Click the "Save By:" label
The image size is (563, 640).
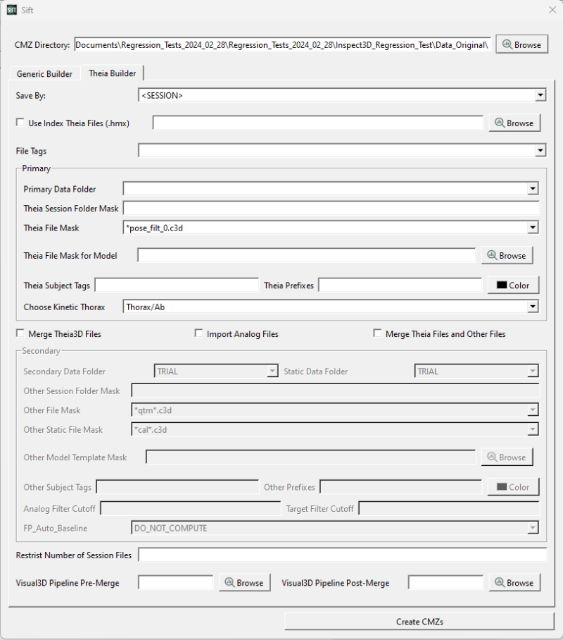[x=30, y=96]
